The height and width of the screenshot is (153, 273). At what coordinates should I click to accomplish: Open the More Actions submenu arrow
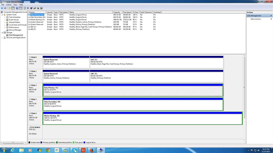point(271,19)
